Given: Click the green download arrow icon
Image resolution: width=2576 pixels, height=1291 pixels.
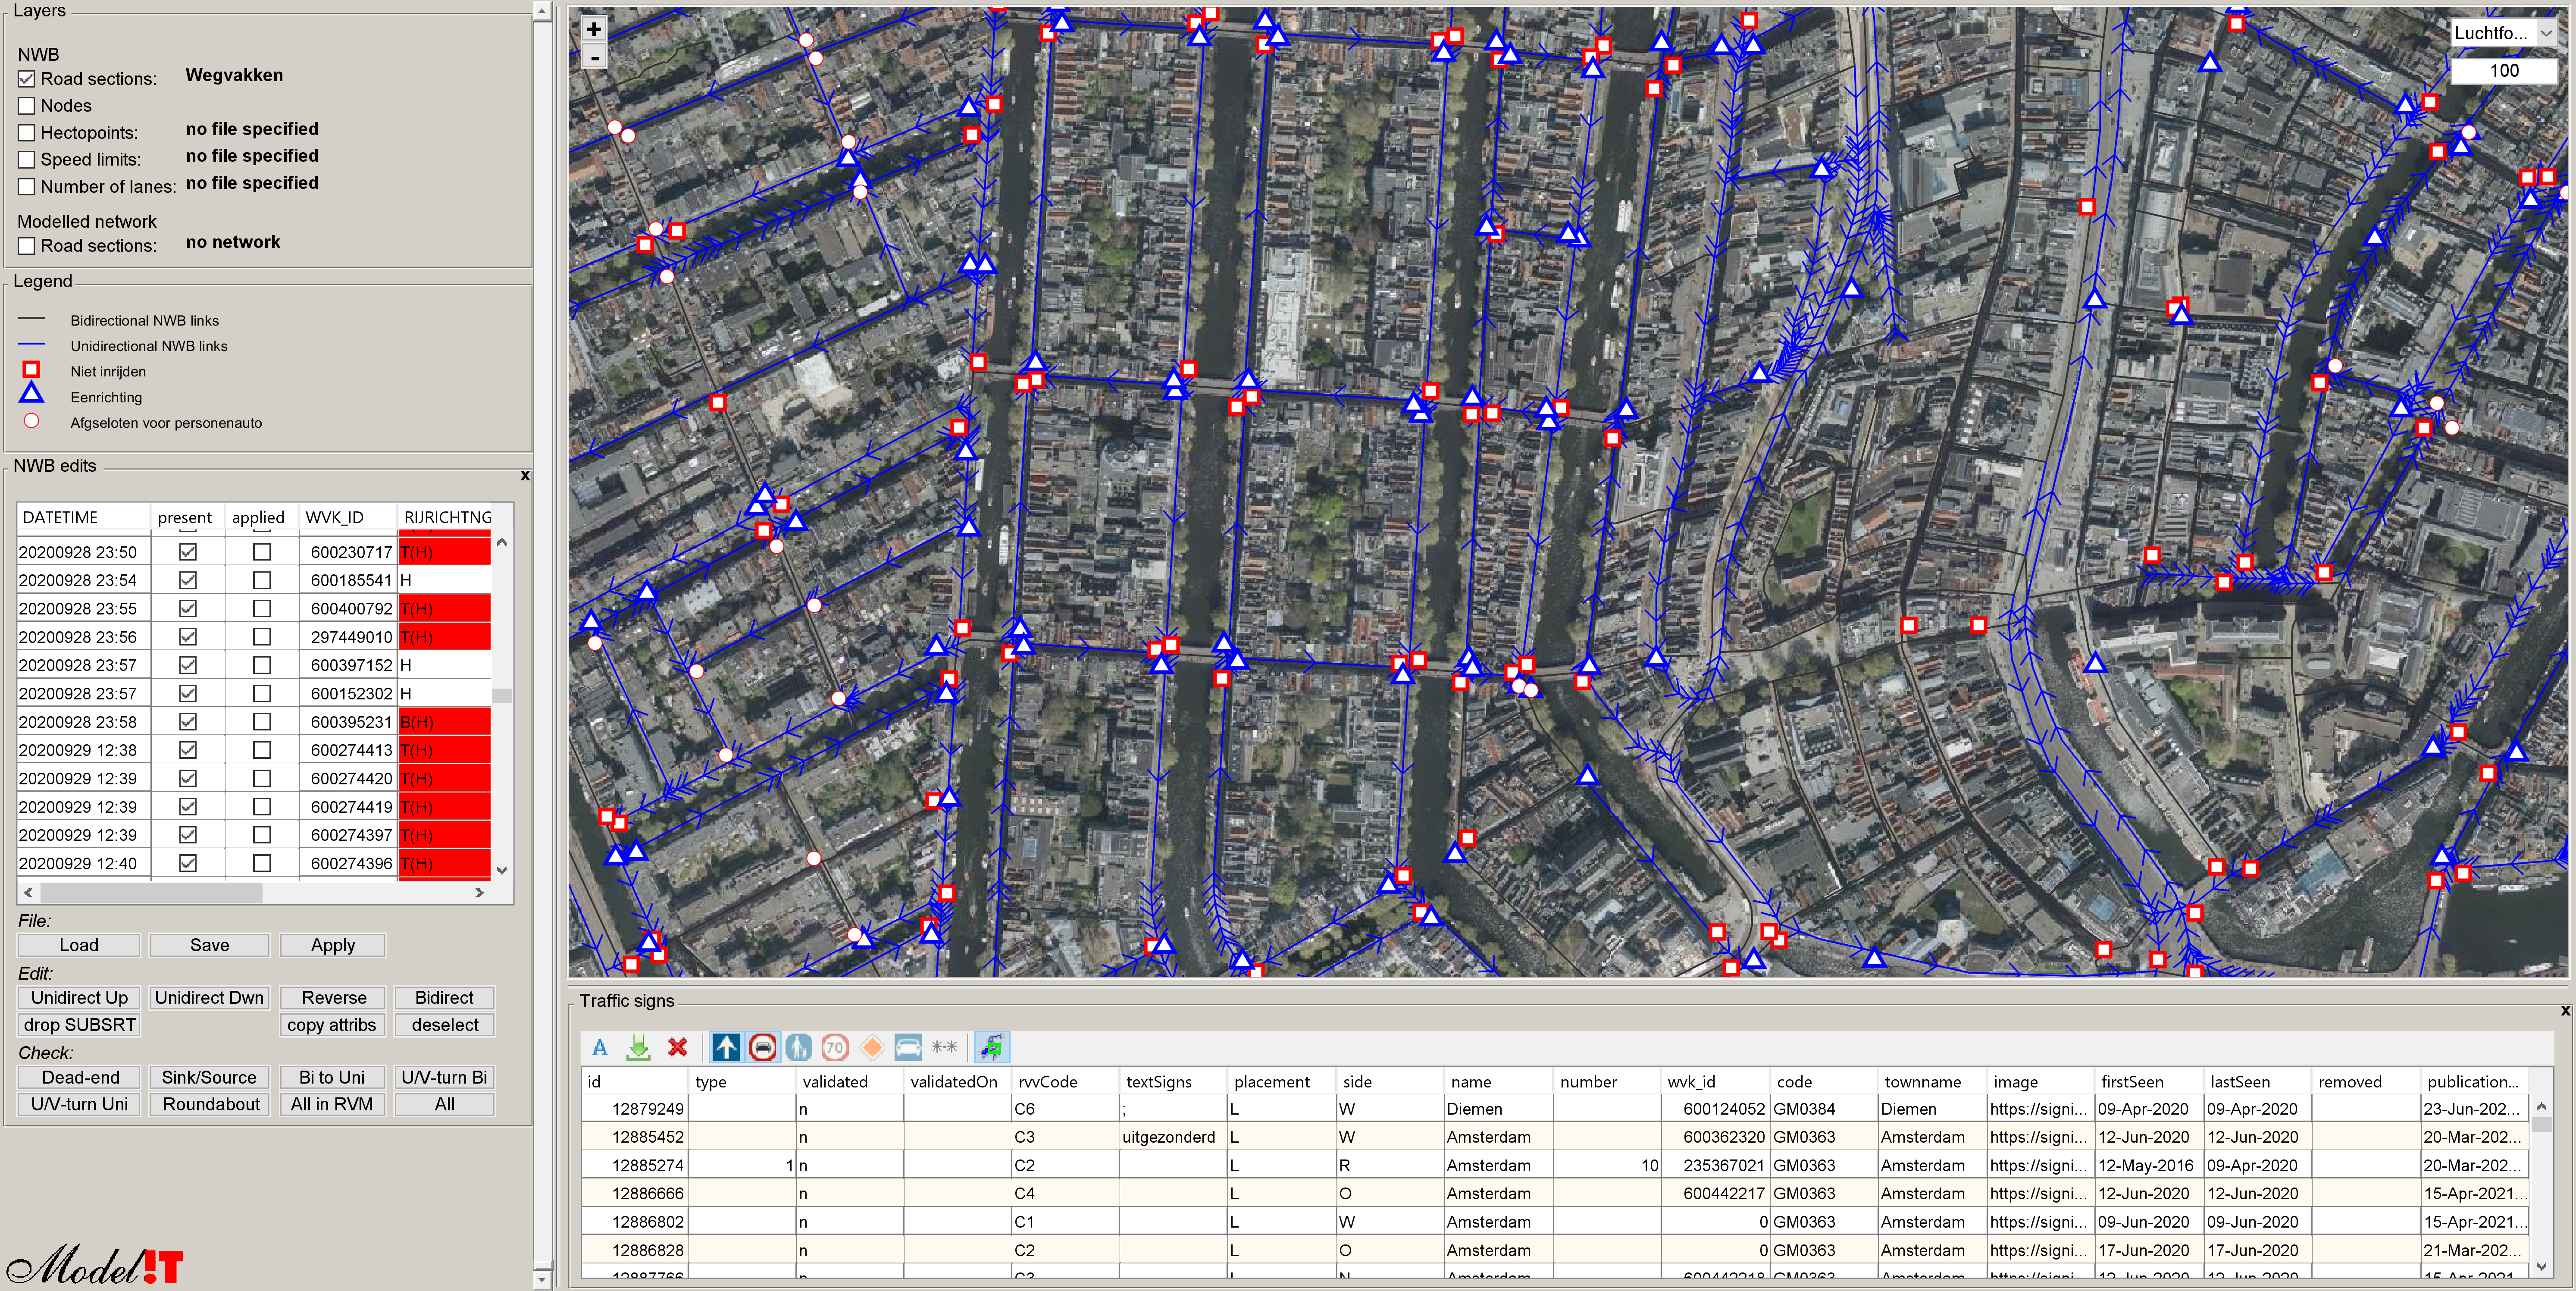Looking at the screenshot, I should 638,1047.
